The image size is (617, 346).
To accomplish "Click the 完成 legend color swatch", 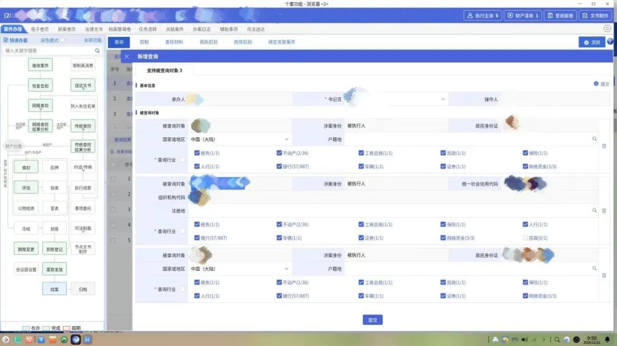I will [x=46, y=328].
